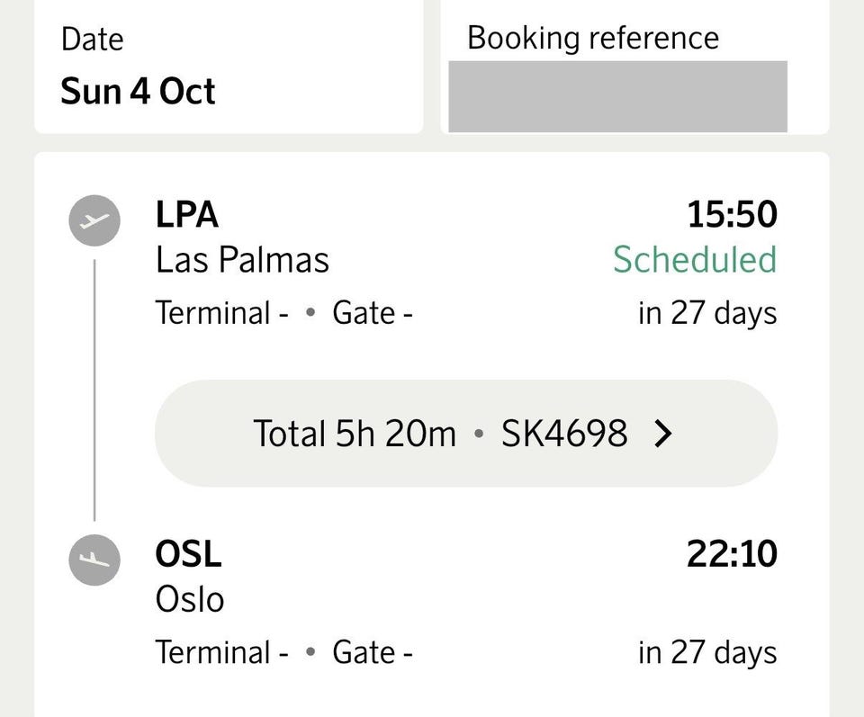Select the Las Palmas city name
The width and height of the screenshot is (864, 717).
point(242,260)
